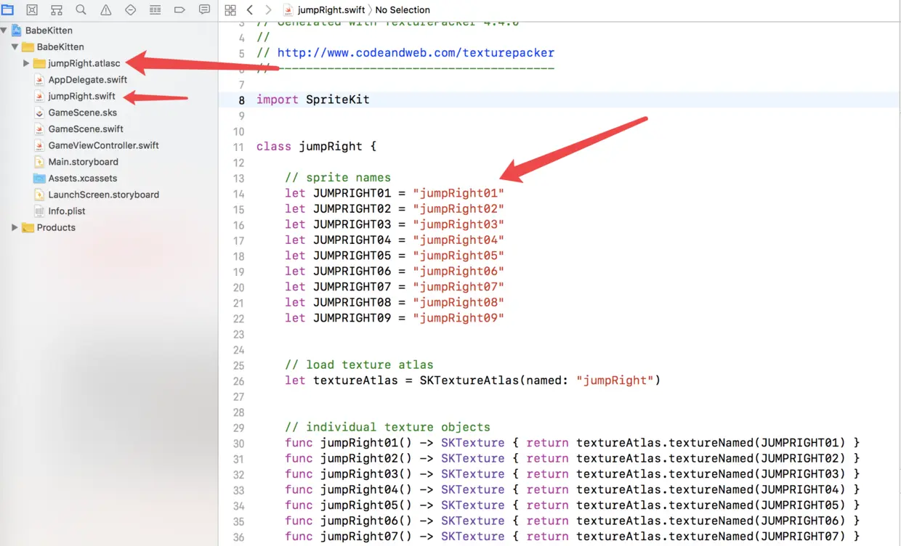Image resolution: width=901 pixels, height=546 pixels.
Task: Open the Issue navigator warning icon
Action: coord(106,9)
